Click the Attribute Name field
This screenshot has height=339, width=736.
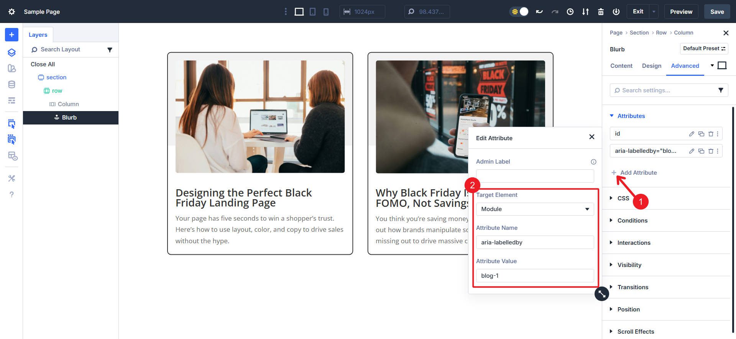point(535,242)
